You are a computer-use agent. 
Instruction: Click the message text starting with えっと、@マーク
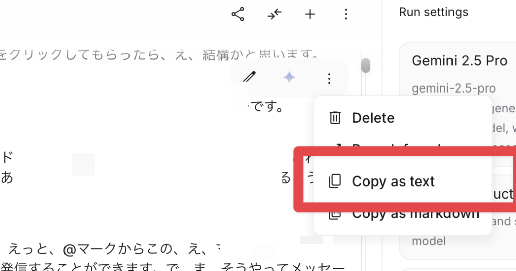coord(111,249)
